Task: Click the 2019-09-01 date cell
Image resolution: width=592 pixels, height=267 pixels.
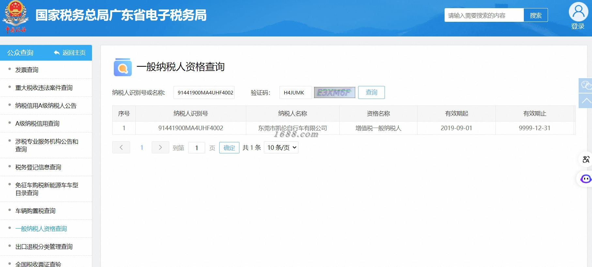Action: tap(456, 128)
